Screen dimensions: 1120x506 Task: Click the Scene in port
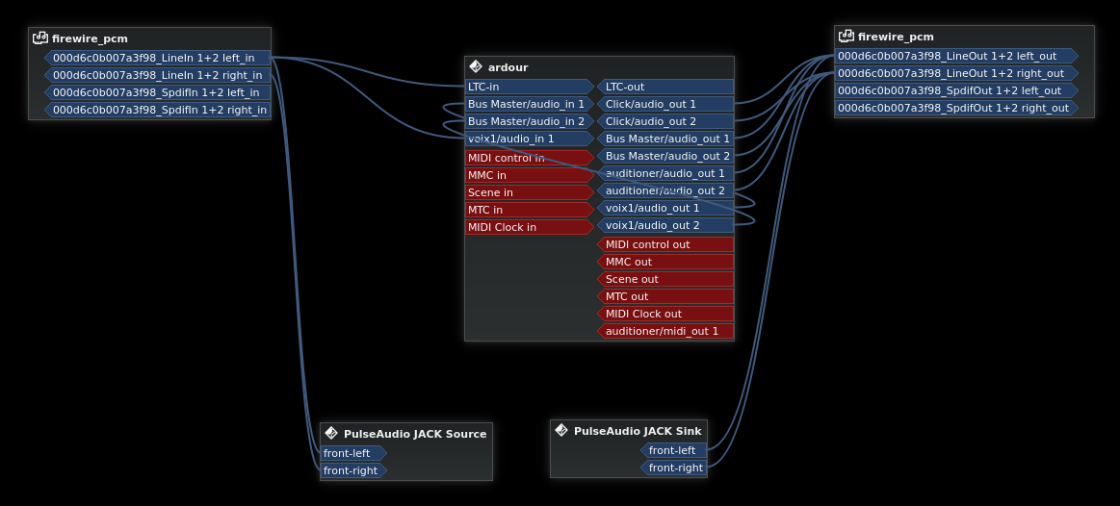[530, 192]
